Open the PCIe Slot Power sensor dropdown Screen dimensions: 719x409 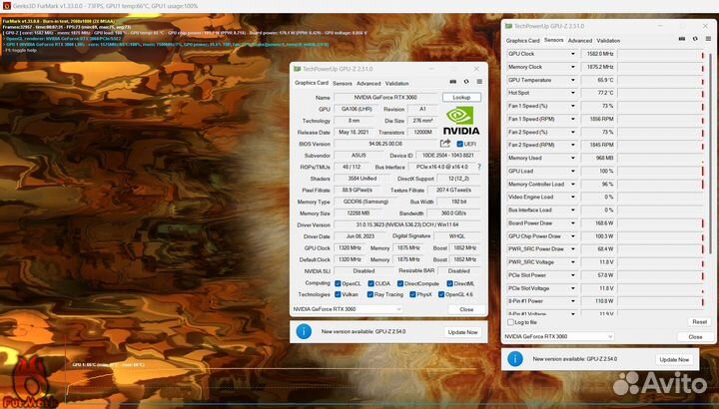tap(573, 275)
